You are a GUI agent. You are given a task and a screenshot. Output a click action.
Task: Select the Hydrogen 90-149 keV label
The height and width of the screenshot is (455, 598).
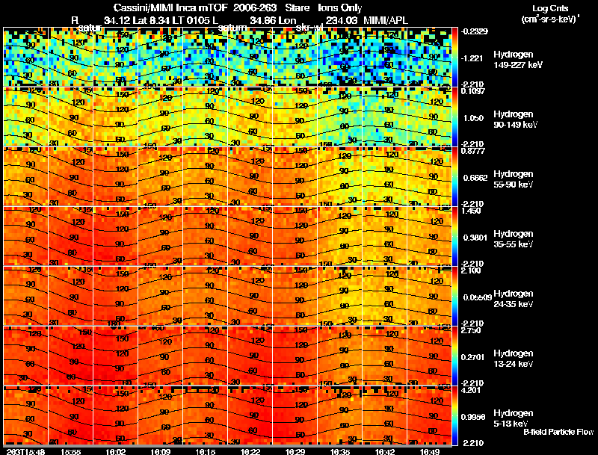coord(515,120)
